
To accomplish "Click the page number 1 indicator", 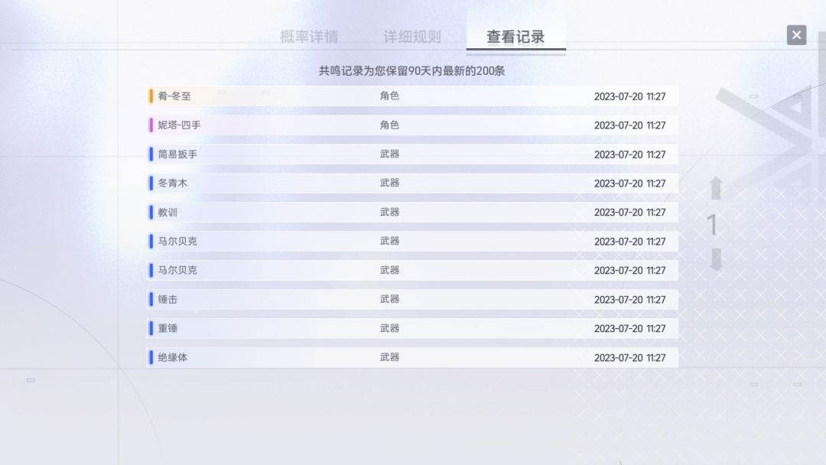I will pyautogui.click(x=712, y=225).
